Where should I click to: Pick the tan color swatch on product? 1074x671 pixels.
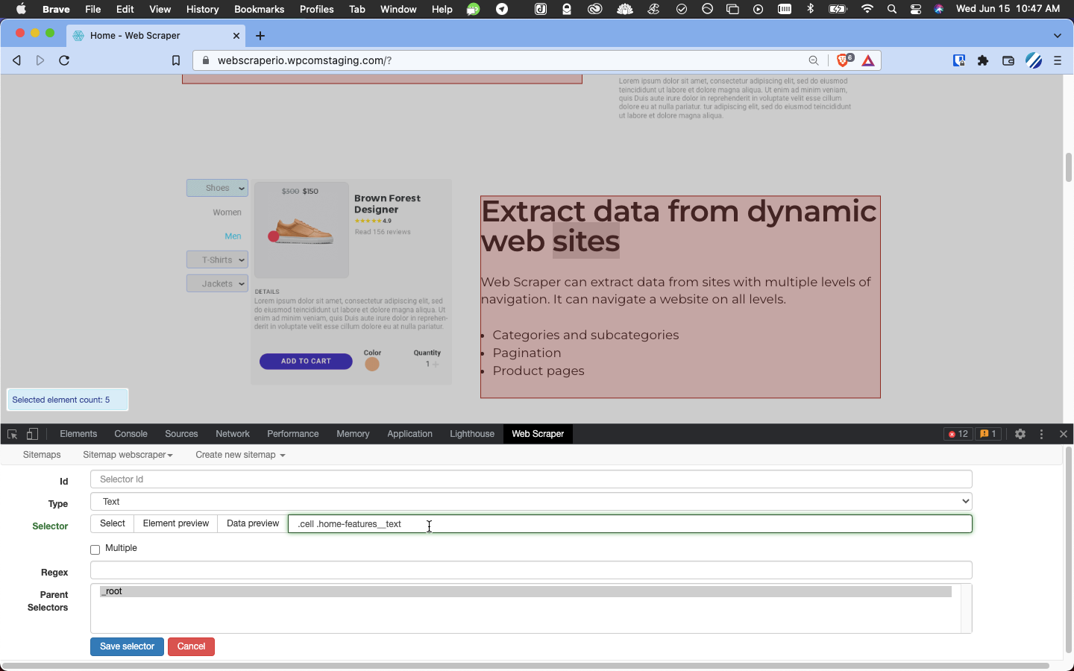point(372,365)
